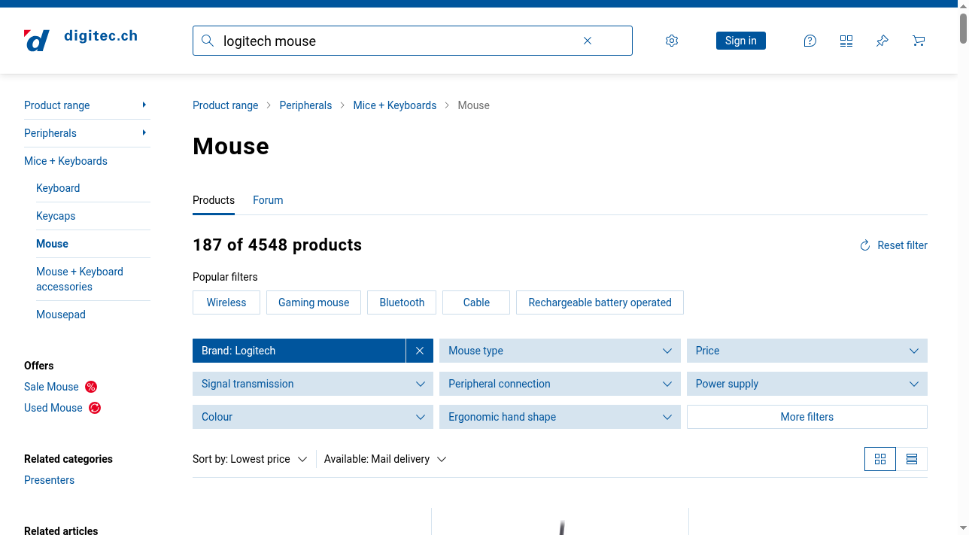This screenshot has height=535, width=969.
Task: Open the Price filter dropdown
Action: pos(807,351)
